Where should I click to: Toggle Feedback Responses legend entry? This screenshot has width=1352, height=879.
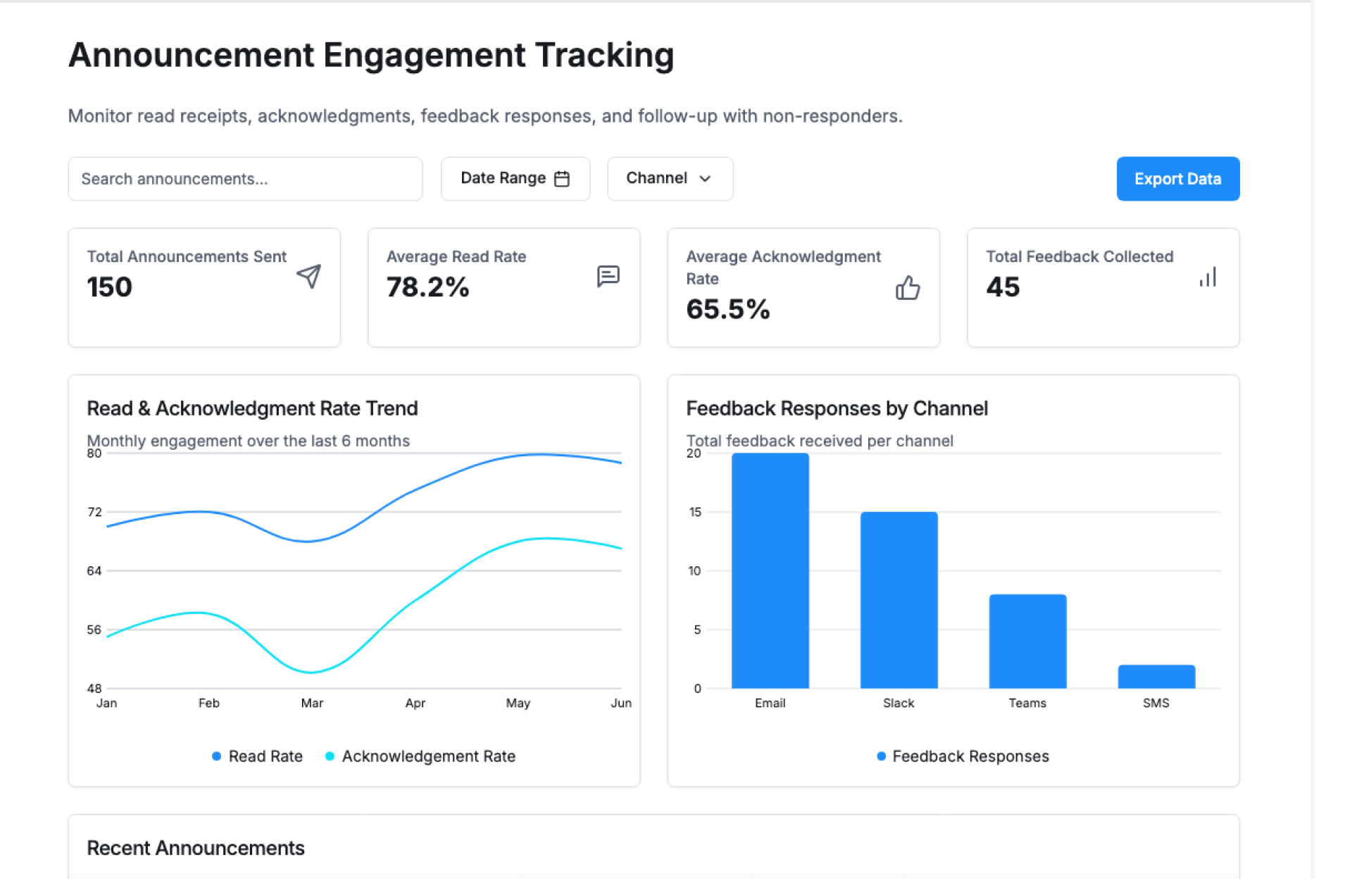click(970, 756)
